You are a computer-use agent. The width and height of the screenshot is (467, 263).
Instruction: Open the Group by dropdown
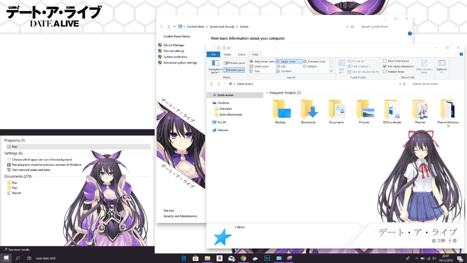357,61
